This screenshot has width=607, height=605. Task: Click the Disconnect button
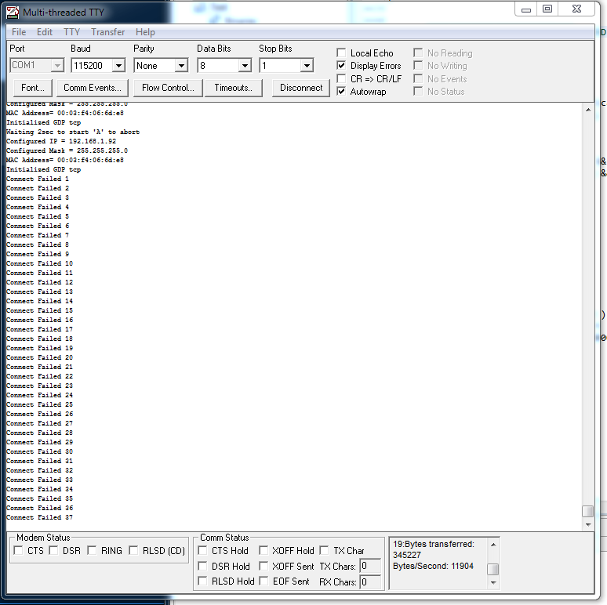point(301,88)
